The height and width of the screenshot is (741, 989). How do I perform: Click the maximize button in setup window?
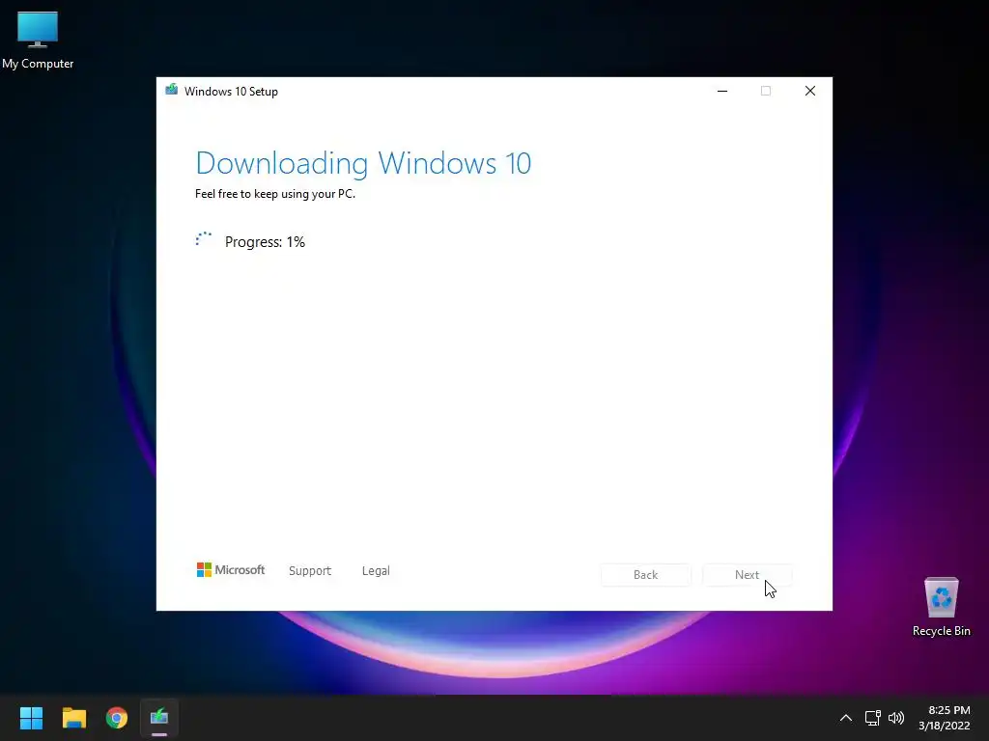coord(766,91)
